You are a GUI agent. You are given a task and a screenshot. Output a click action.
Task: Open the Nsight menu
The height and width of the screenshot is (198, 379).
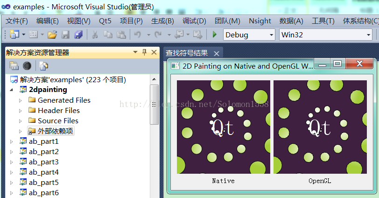point(260,21)
